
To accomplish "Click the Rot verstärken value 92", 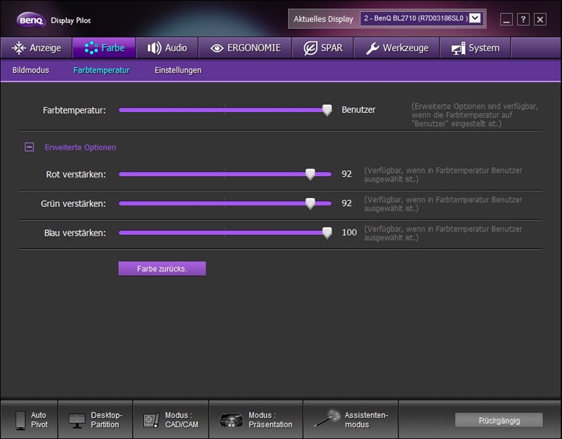I will [x=346, y=174].
